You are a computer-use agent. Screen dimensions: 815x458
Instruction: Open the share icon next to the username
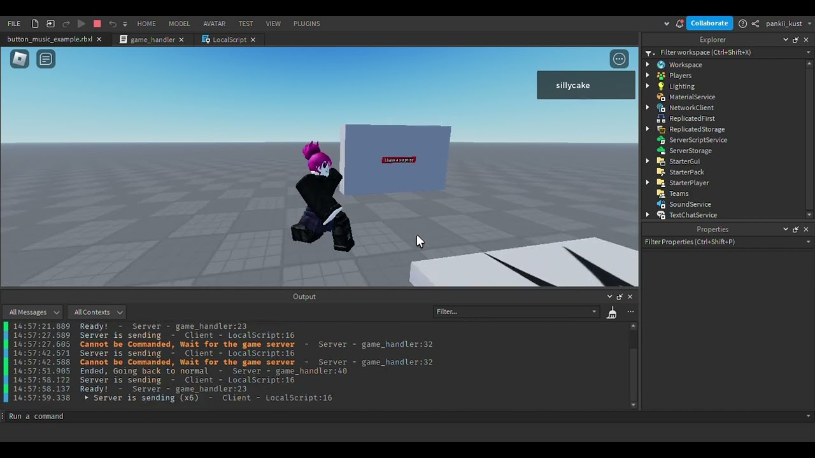(755, 24)
